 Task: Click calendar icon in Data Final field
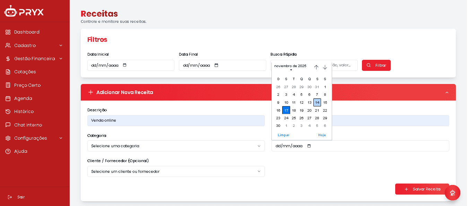click(x=216, y=65)
